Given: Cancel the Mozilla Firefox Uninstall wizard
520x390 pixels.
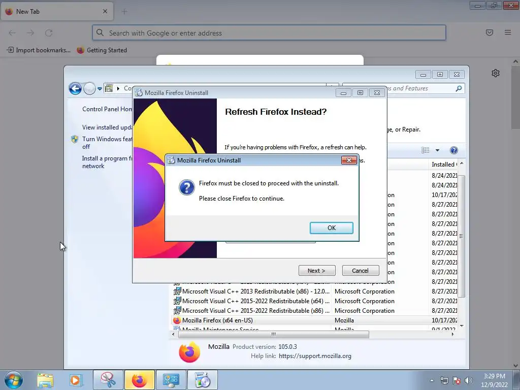Looking at the screenshot, I should pyautogui.click(x=360, y=271).
